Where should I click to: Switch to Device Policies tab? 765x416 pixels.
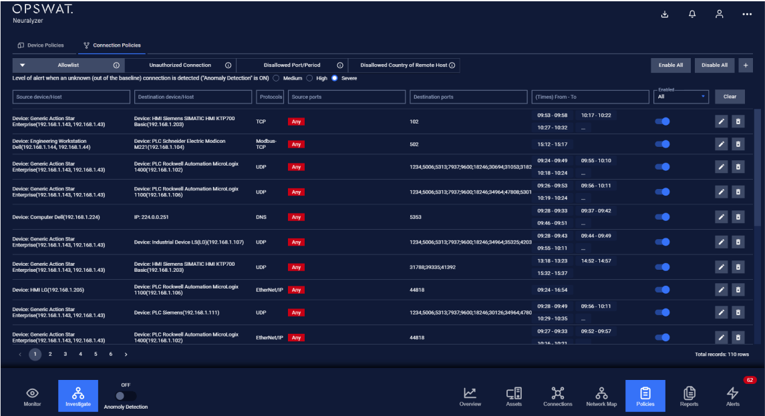click(x=41, y=45)
